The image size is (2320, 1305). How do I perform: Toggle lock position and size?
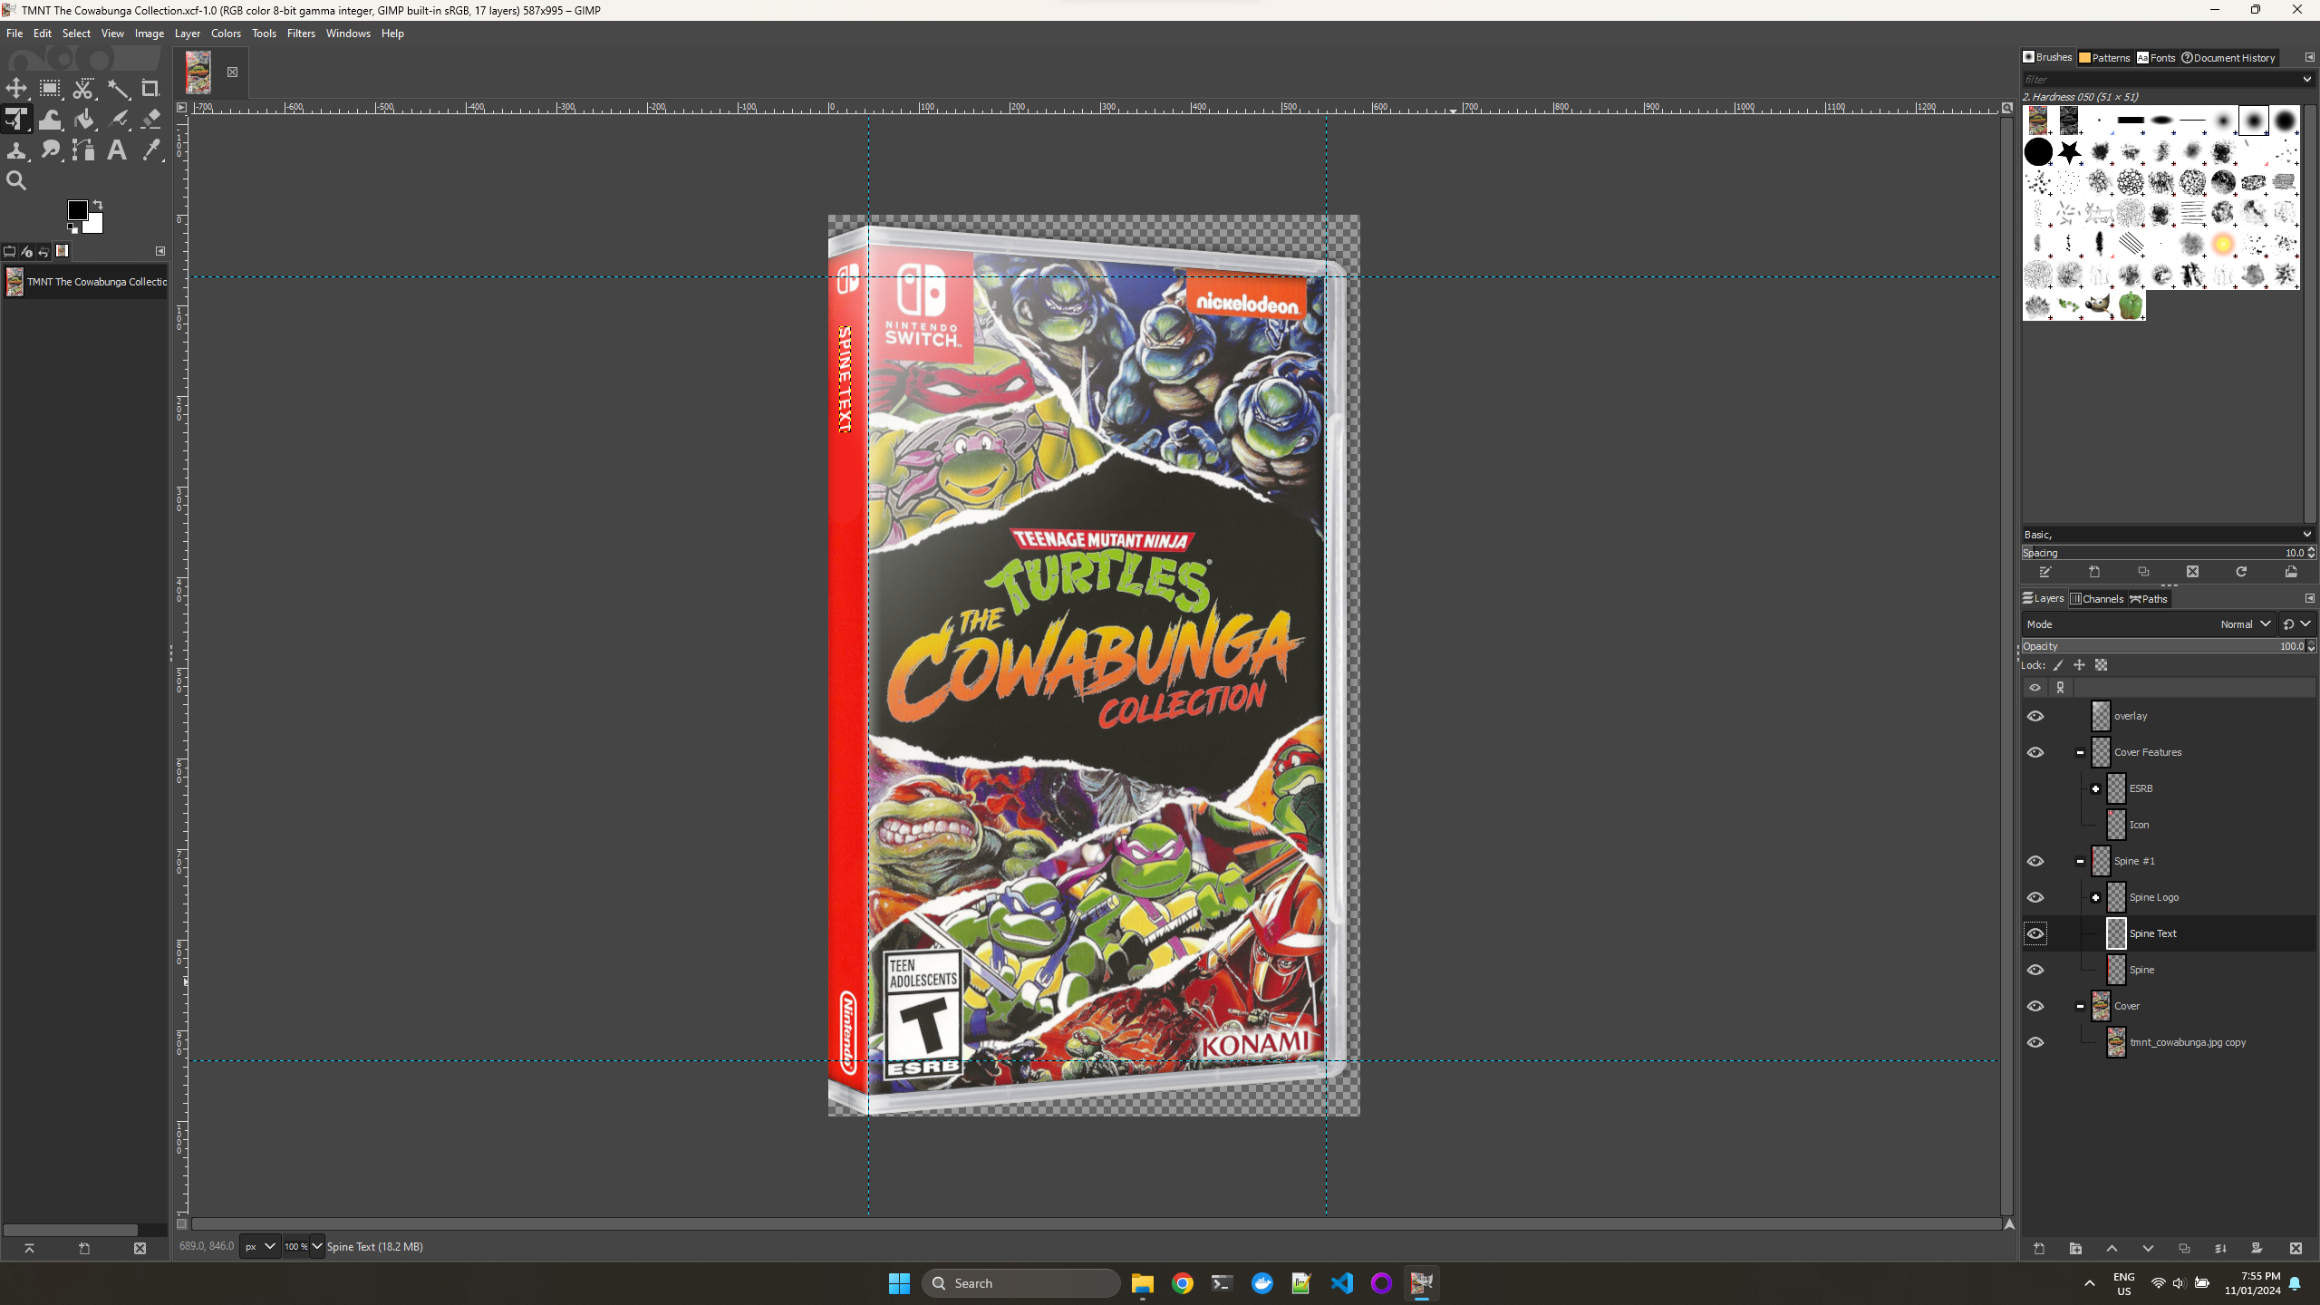click(2080, 665)
